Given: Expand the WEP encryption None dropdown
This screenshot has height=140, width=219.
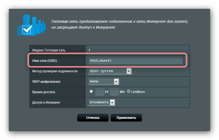Looking at the screenshot, I should click(104, 81).
